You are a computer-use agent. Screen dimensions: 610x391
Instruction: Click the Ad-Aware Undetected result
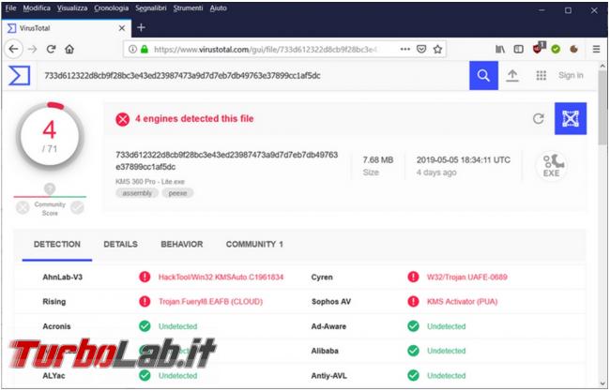[446, 326]
